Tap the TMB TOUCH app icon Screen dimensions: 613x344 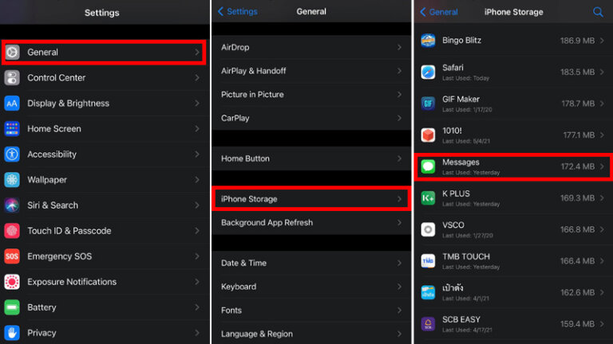[428, 261]
